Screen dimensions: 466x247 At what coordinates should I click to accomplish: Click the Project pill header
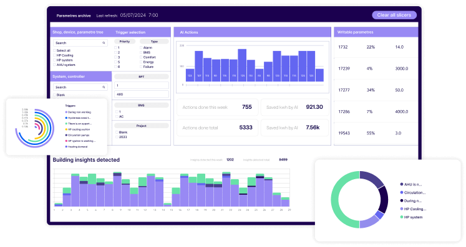point(142,126)
